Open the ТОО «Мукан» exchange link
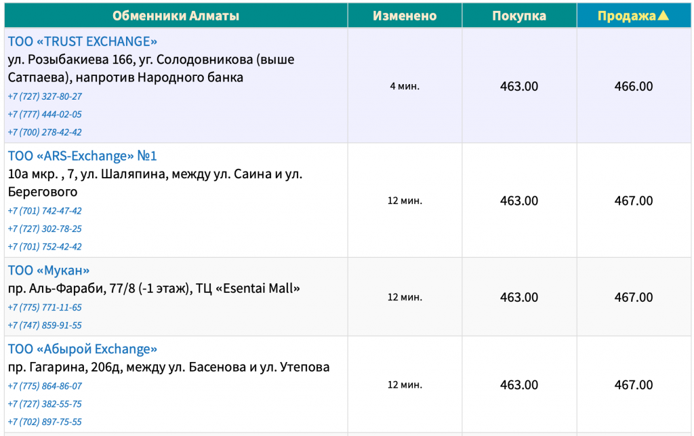This screenshot has width=694, height=436. [x=49, y=270]
